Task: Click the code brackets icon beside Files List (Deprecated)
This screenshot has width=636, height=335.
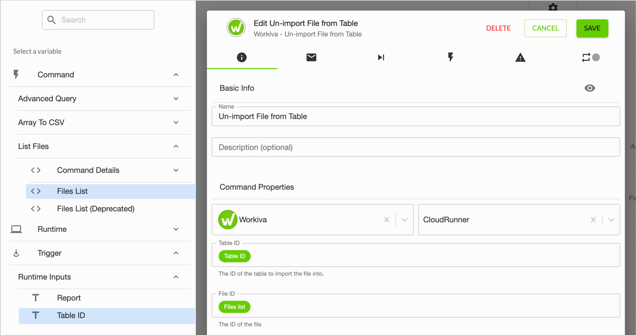Action: tap(36, 208)
